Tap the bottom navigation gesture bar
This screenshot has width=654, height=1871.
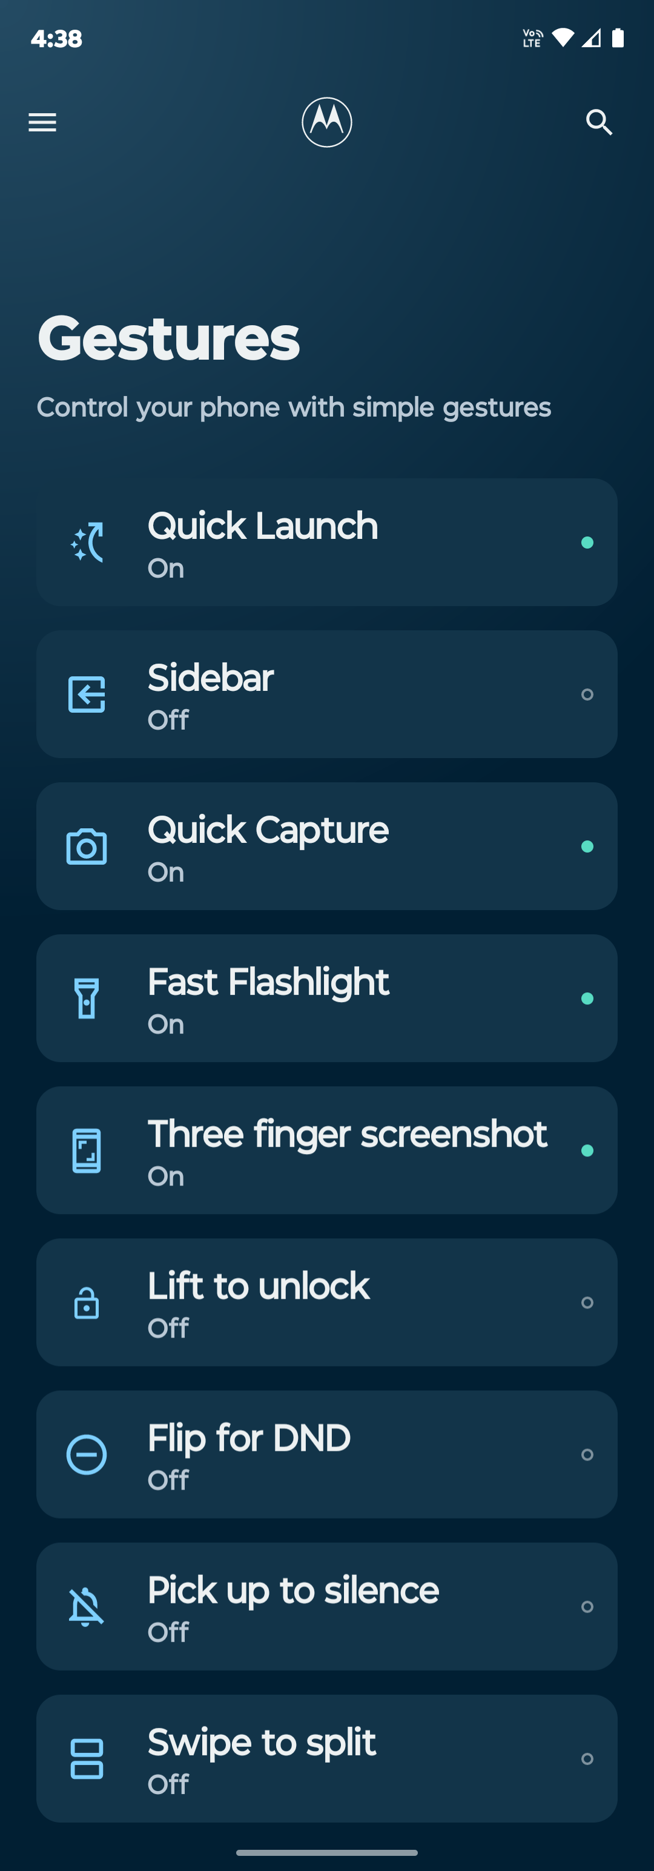pyautogui.click(x=327, y=1852)
